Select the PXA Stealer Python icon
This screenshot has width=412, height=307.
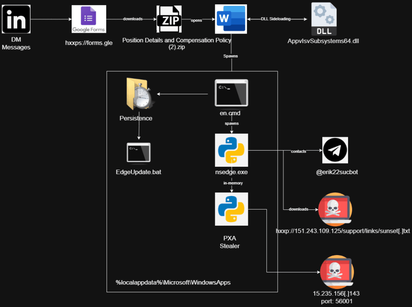[x=231, y=209]
